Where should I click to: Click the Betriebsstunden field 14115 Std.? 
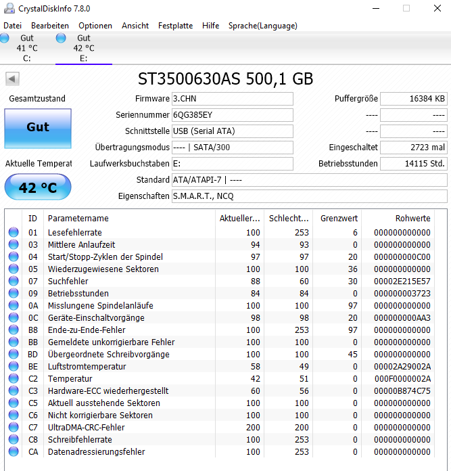click(x=414, y=163)
